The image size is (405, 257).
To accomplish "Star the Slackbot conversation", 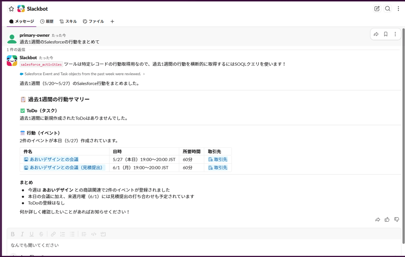I will click(x=11, y=9).
